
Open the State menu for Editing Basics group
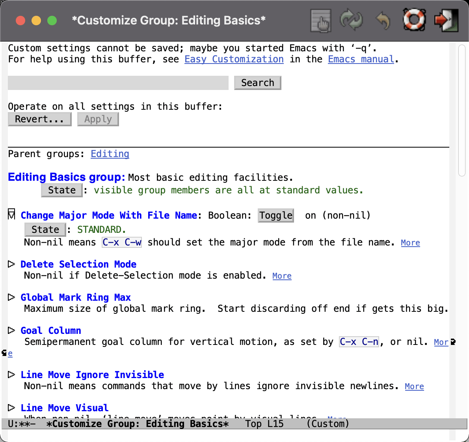pyautogui.click(x=61, y=190)
